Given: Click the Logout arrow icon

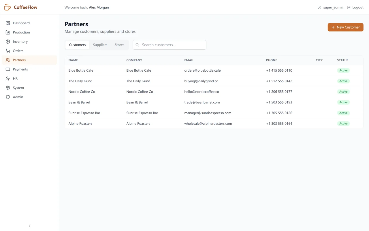Looking at the screenshot, I should (349, 8).
